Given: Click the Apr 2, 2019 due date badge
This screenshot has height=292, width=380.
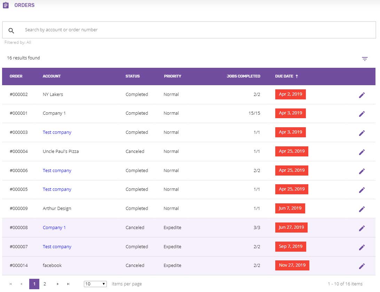Looking at the screenshot, I should point(290,94).
